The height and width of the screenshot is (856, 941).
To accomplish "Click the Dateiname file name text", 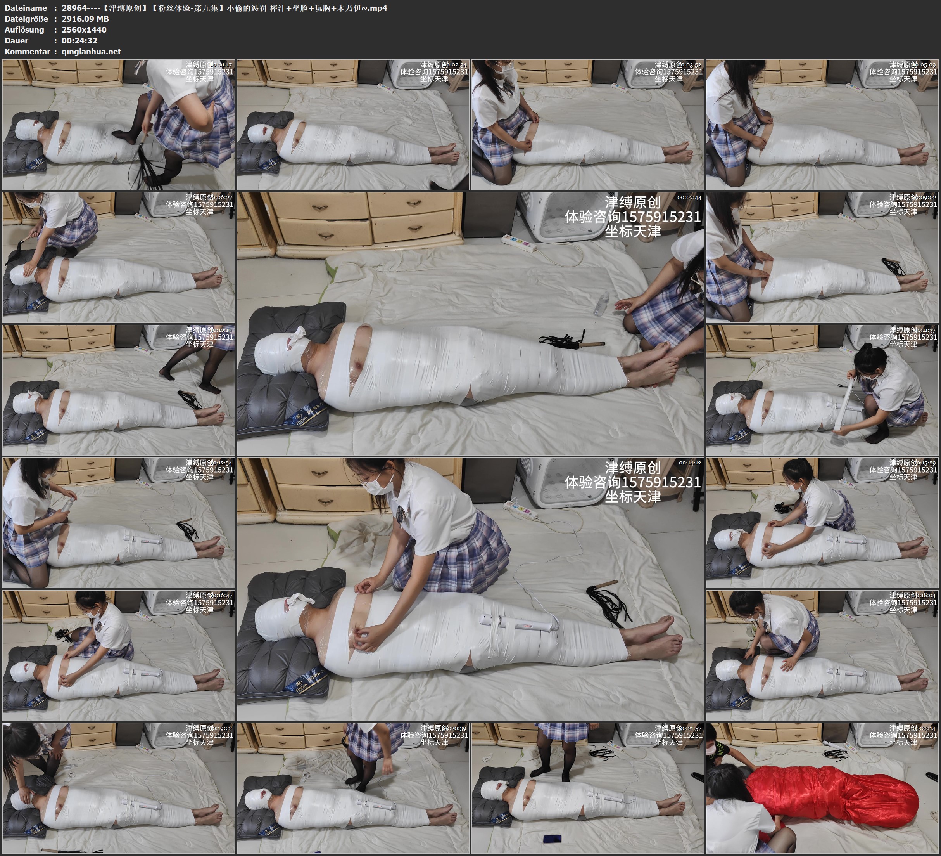I will [x=224, y=8].
